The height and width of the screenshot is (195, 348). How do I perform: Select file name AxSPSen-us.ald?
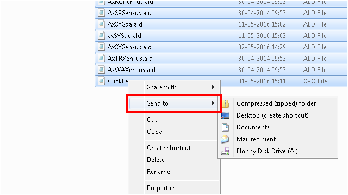click(129, 13)
